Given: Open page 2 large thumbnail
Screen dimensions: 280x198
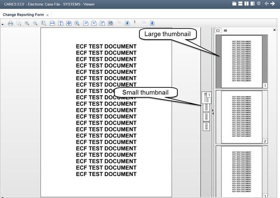Looking at the screenshot, I should pos(242,117).
